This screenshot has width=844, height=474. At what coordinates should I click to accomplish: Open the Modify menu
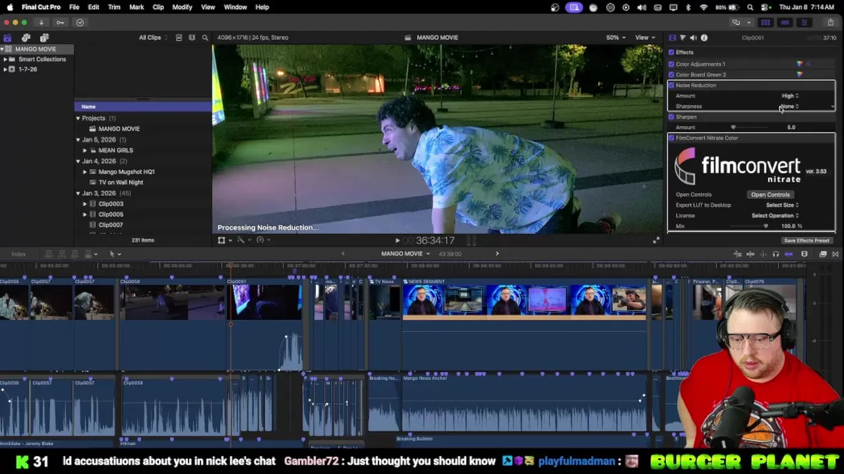coord(182,7)
